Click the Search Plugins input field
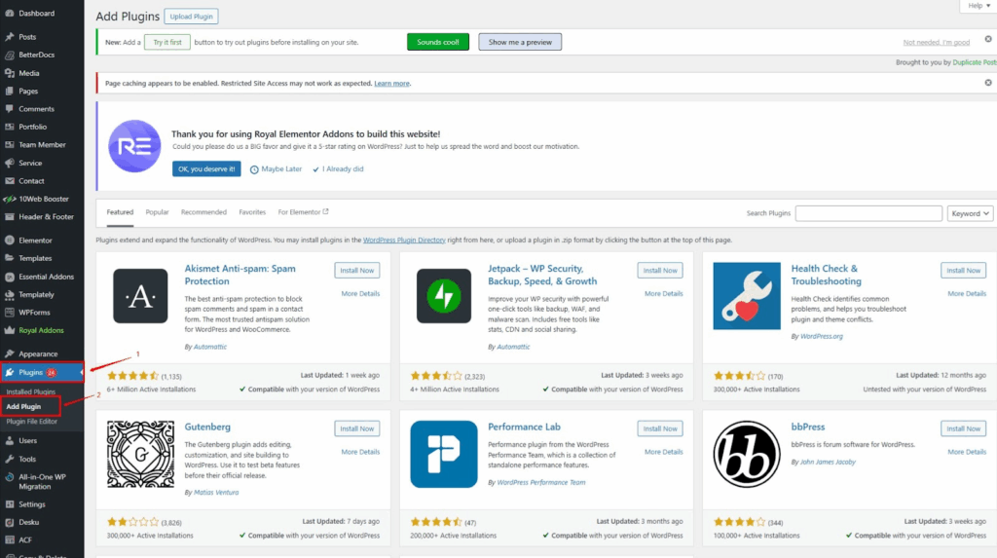 (x=868, y=214)
